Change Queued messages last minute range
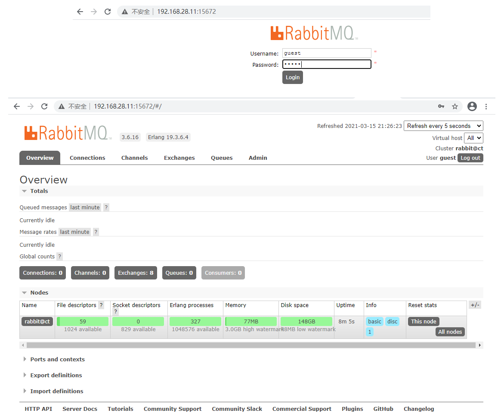This screenshot has width=504, height=416. [x=85, y=208]
